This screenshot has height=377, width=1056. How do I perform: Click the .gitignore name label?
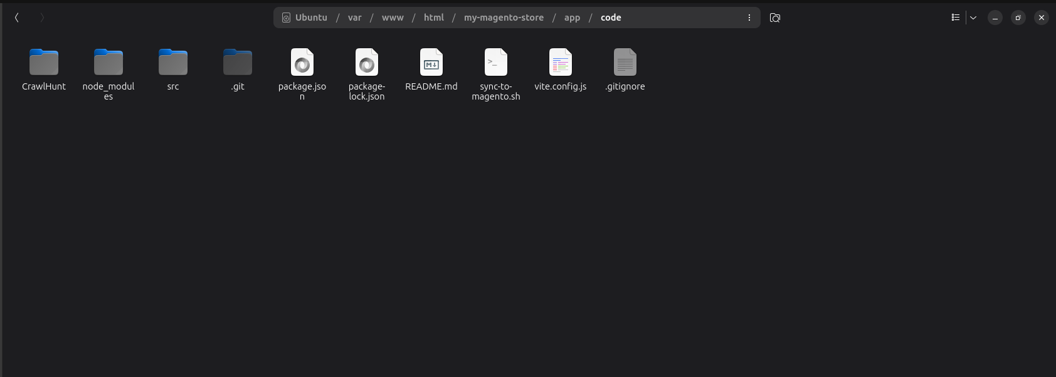click(625, 86)
